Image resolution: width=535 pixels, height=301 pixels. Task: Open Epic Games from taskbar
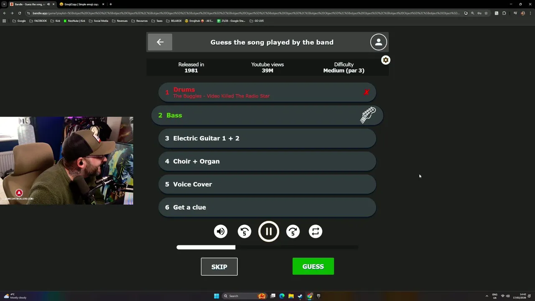coord(318,296)
